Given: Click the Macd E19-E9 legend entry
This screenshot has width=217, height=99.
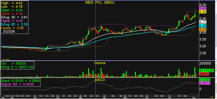Looking at the screenshot, I should (21, 81).
